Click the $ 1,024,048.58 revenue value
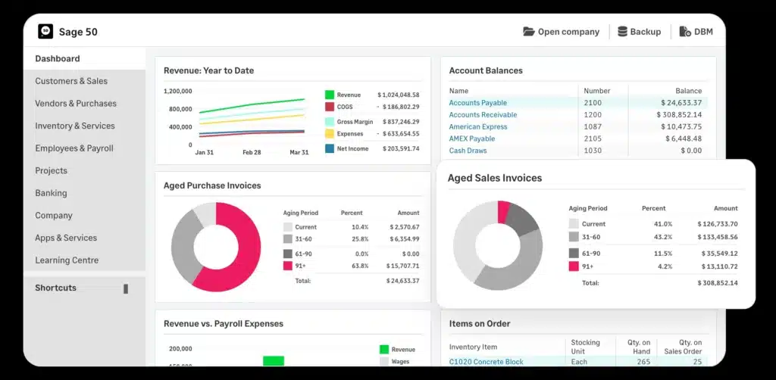Image resolution: width=776 pixels, height=380 pixels. pos(399,95)
